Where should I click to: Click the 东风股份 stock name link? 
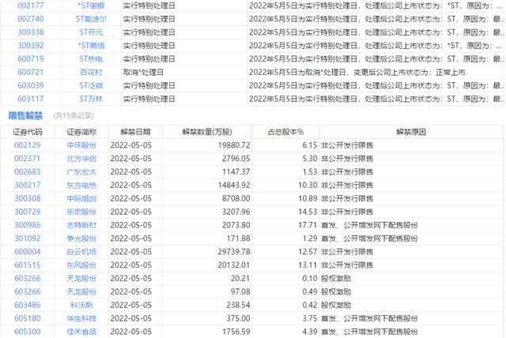pyautogui.click(x=81, y=265)
